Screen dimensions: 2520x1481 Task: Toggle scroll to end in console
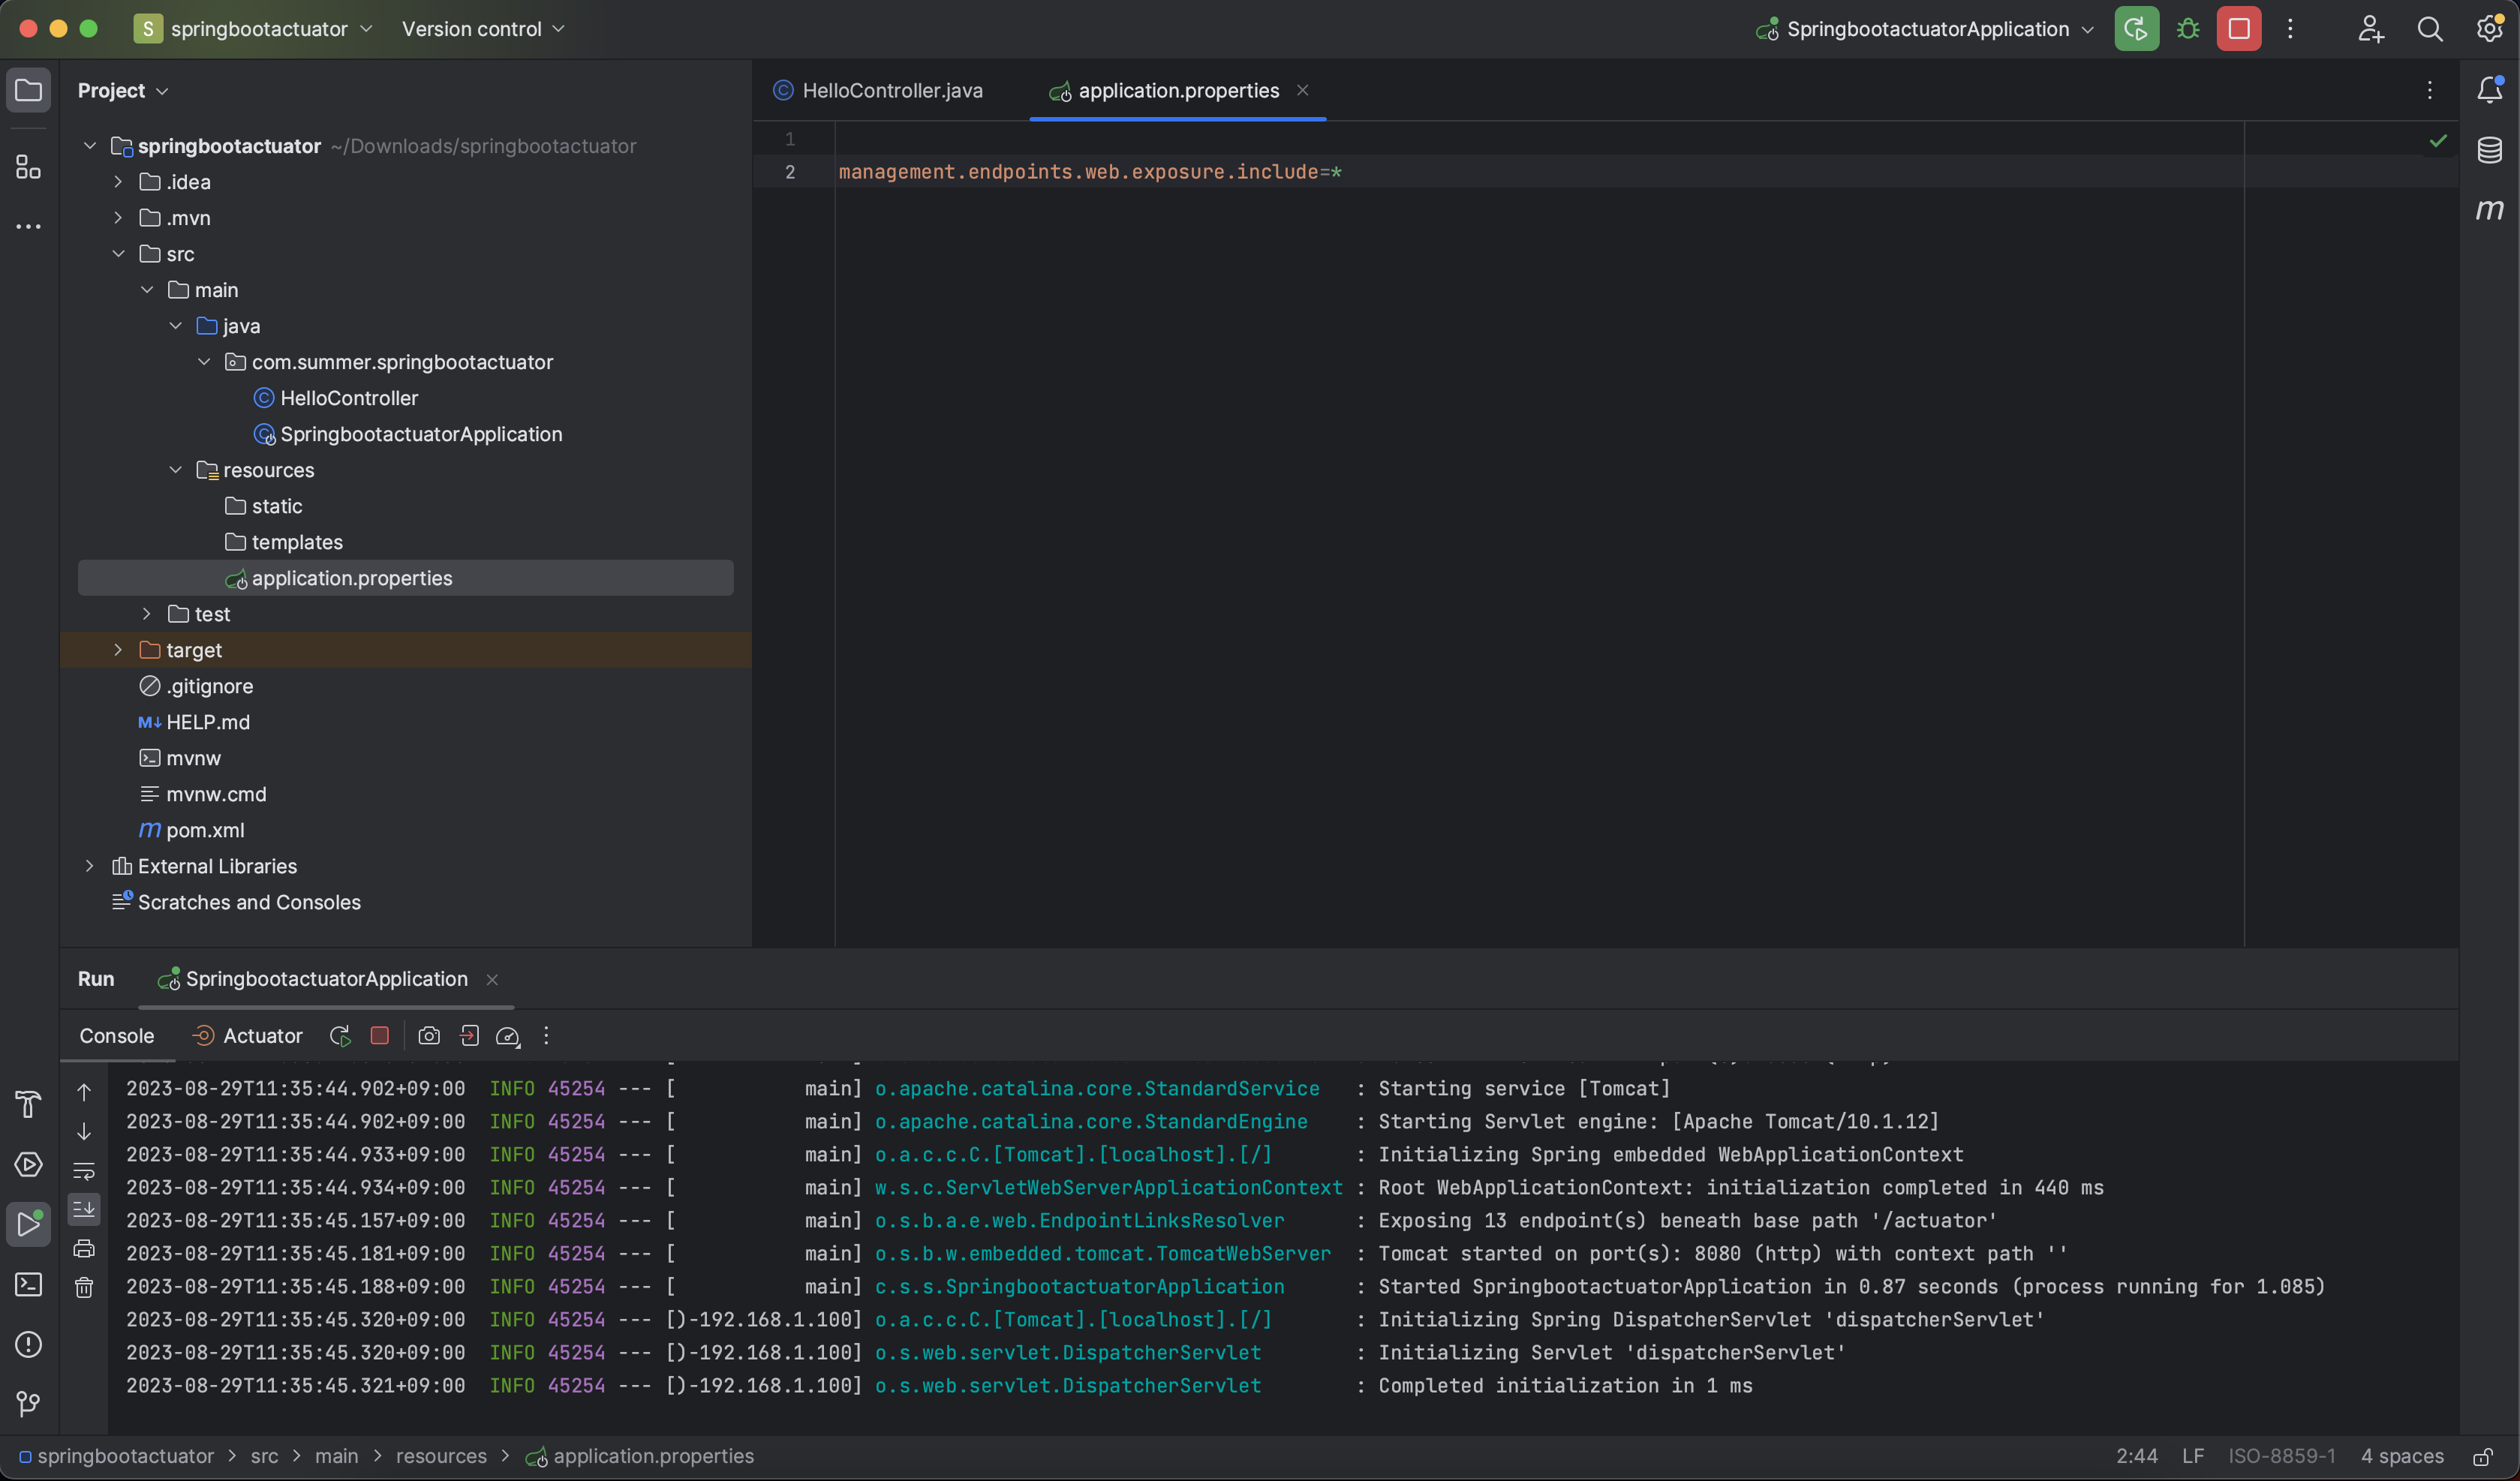click(84, 1209)
